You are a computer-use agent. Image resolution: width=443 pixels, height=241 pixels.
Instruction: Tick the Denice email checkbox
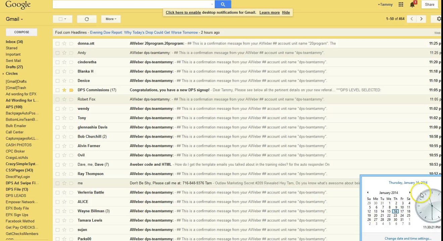click(x=57, y=81)
